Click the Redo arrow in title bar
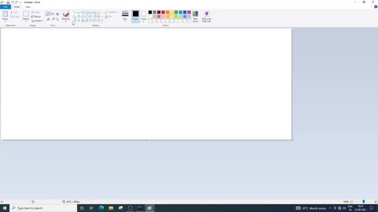 (x=17, y=2)
